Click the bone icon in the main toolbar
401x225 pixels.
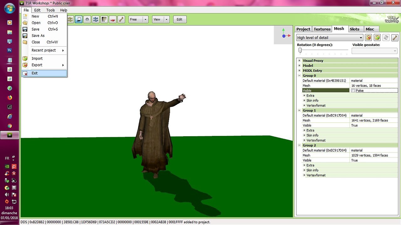coord(121,19)
